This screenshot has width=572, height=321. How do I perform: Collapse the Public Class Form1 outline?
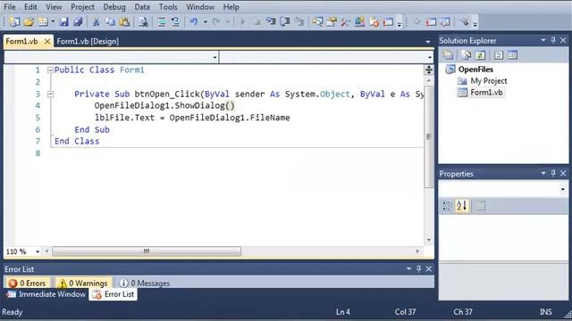(50, 70)
